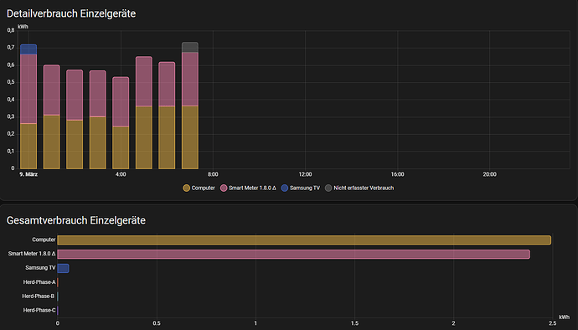Click the blue Samsung TV legend dot
The height and width of the screenshot is (330, 578).
click(285, 188)
